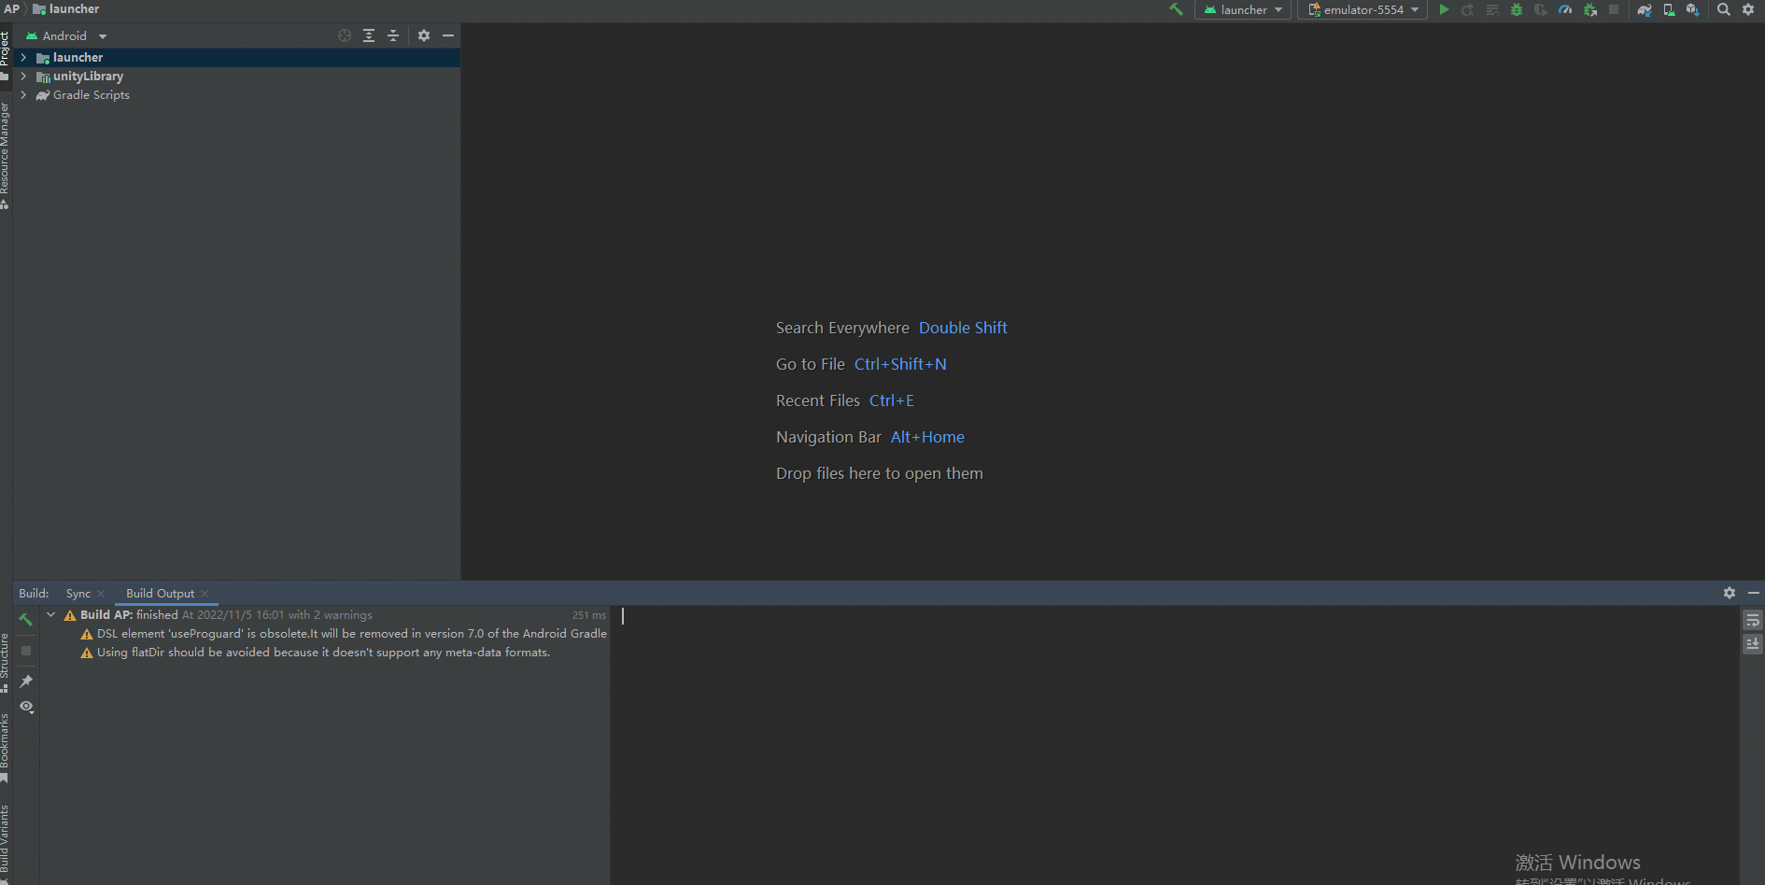
Task: Toggle scroll to end in build console
Action: 1753,644
